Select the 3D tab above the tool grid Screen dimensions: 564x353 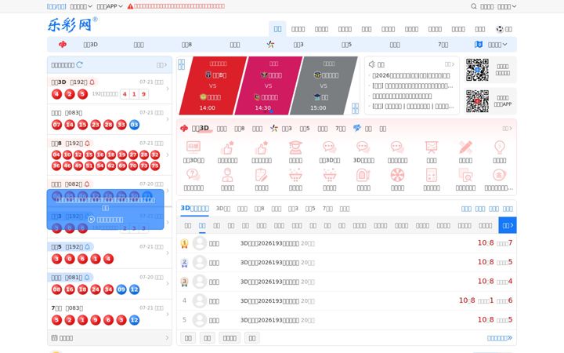(201, 128)
